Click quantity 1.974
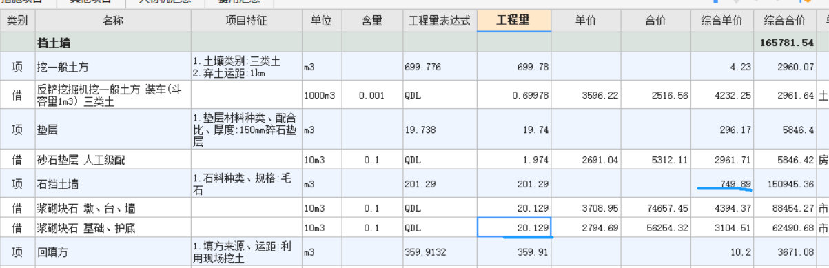Viewport: 829px width, 268px height. coord(535,160)
